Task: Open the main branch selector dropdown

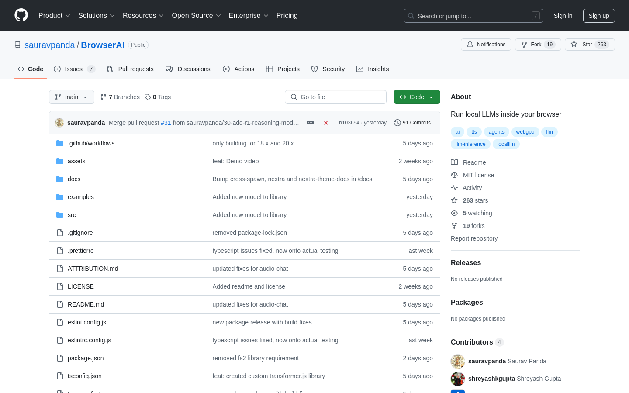Action: (72, 97)
